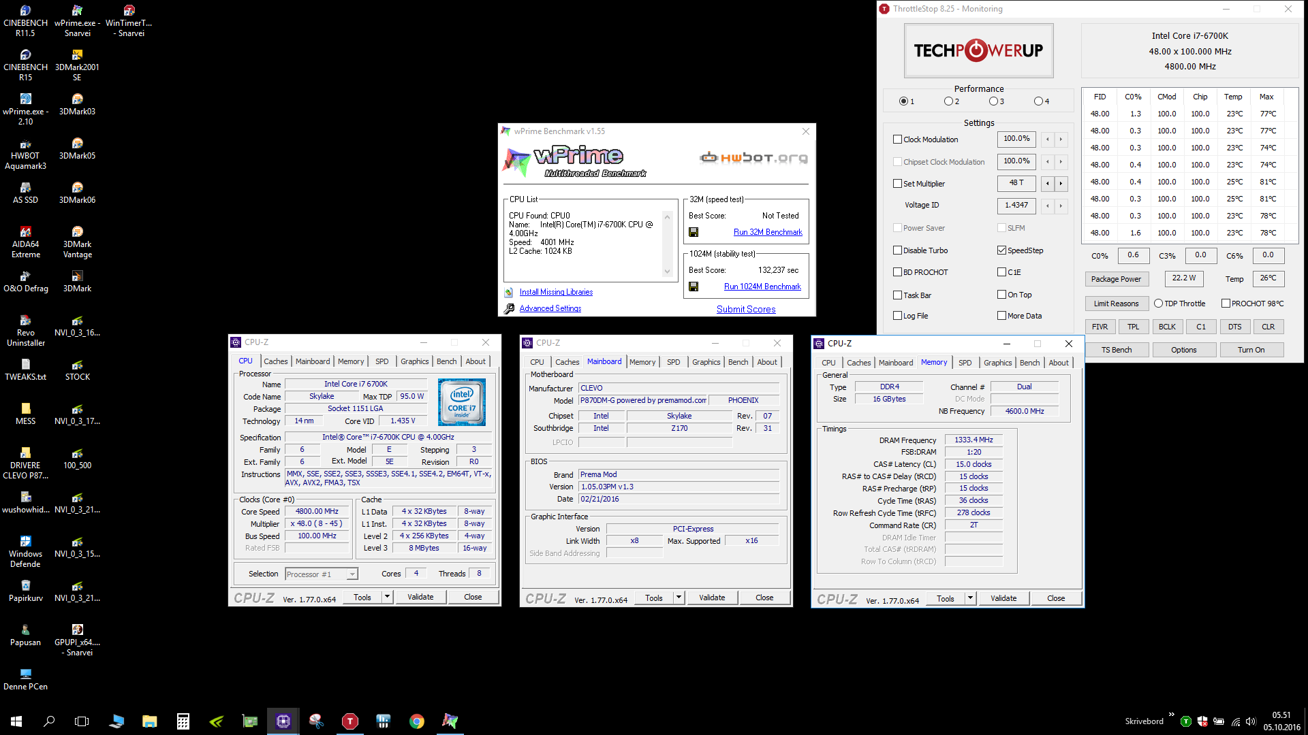
Task: Open Chrome from taskbar
Action: 417,721
